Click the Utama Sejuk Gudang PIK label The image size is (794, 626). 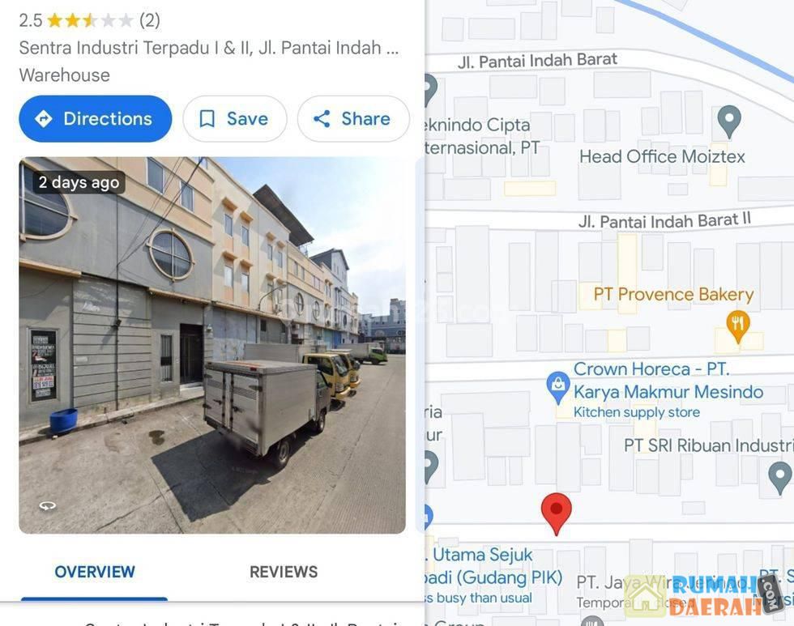tap(493, 566)
